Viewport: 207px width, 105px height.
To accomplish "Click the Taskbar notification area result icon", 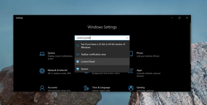I will [78, 54].
